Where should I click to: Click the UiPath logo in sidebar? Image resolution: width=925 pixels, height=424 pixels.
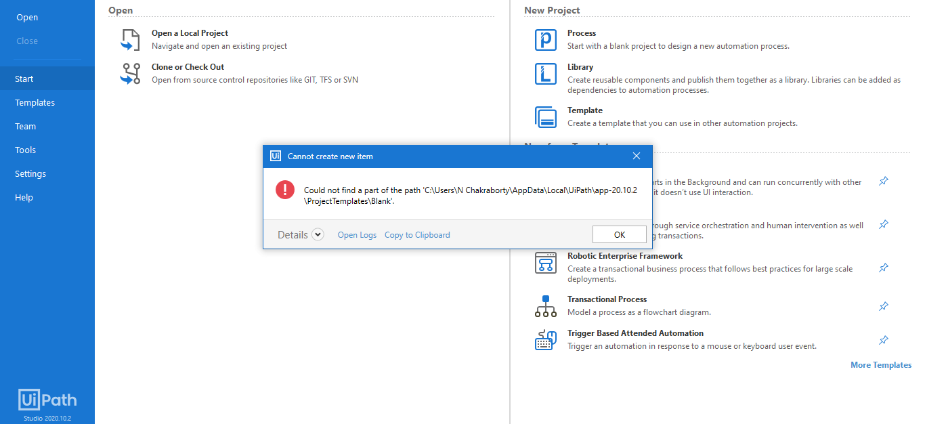(47, 400)
